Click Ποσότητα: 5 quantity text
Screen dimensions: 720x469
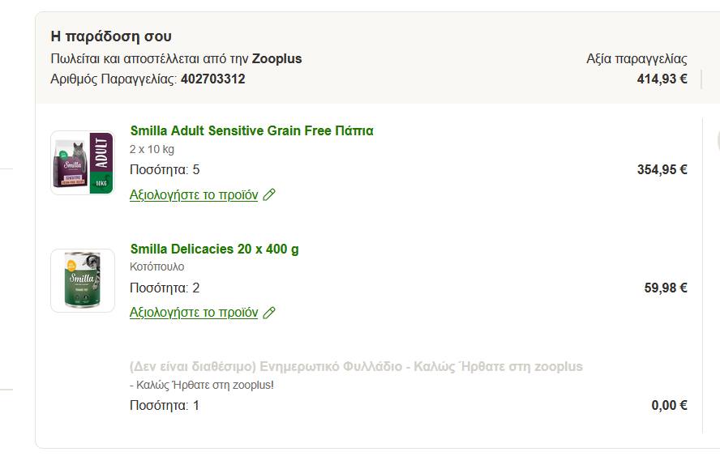click(165, 170)
